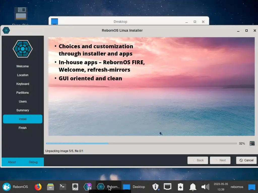
Task: Select the highlighted Install step
Action: (x=22, y=119)
